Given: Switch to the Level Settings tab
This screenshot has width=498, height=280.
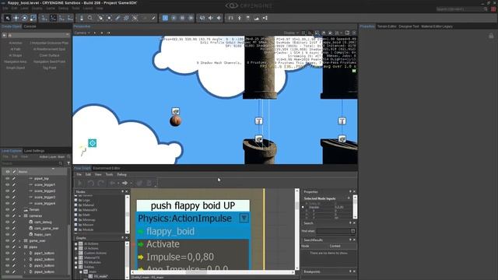Looking at the screenshot, I should (34, 151).
